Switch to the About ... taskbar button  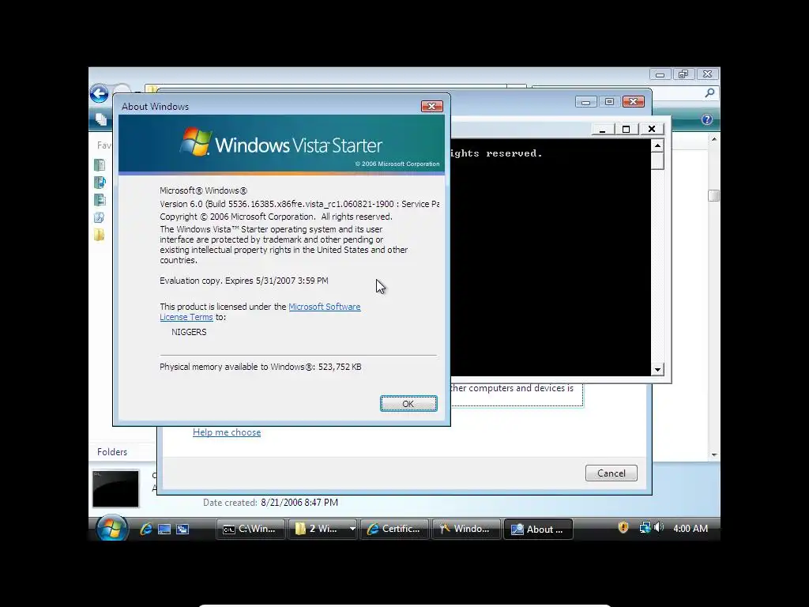click(538, 529)
